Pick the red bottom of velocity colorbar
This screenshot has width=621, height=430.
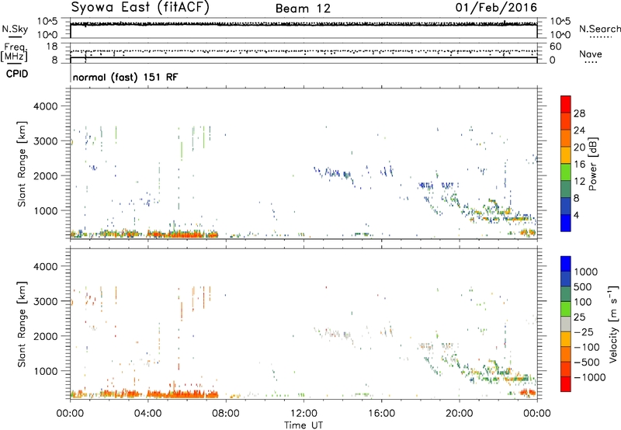(x=566, y=384)
